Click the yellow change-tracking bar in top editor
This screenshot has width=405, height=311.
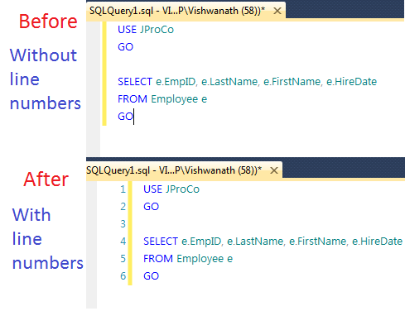[104, 74]
